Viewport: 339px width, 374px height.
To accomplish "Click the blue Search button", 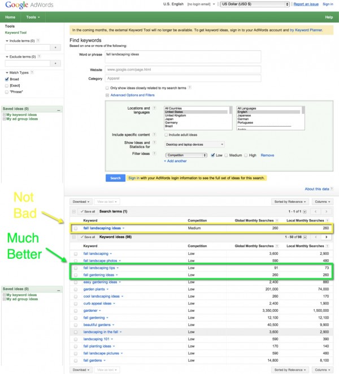I will (115, 178).
